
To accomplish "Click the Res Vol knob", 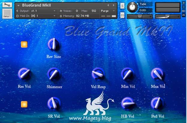I will pos(24,74).
